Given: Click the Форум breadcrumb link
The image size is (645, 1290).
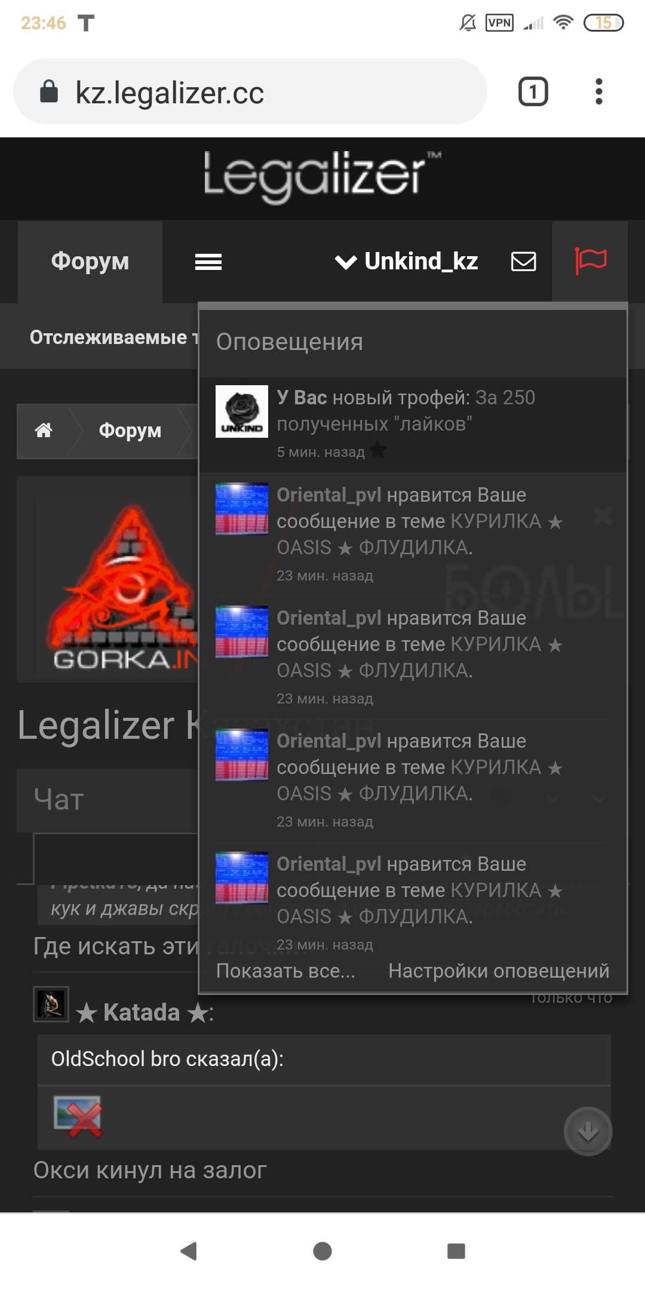Looking at the screenshot, I should coord(130,431).
